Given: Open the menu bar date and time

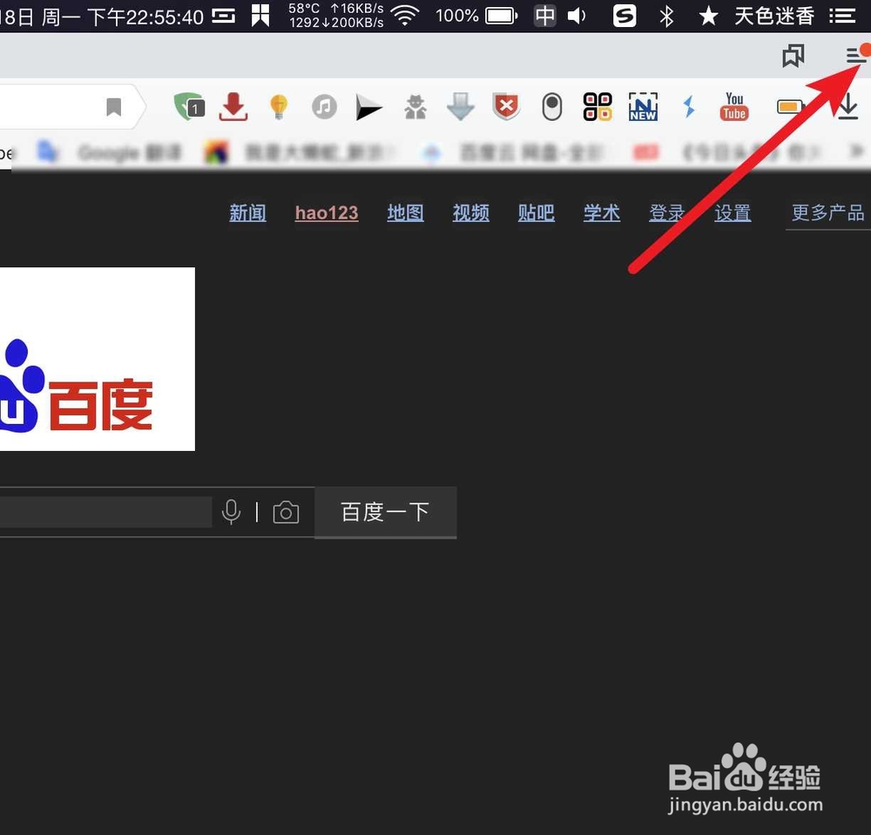Looking at the screenshot, I should [102, 17].
